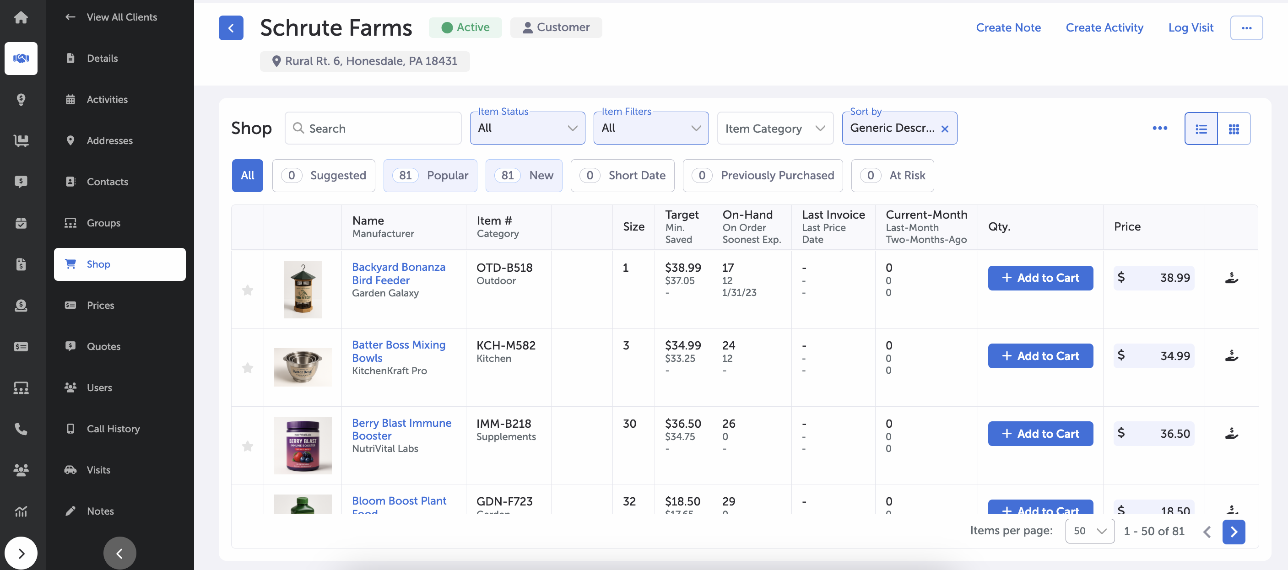Click the home icon in left rail

tap(21, 17)
